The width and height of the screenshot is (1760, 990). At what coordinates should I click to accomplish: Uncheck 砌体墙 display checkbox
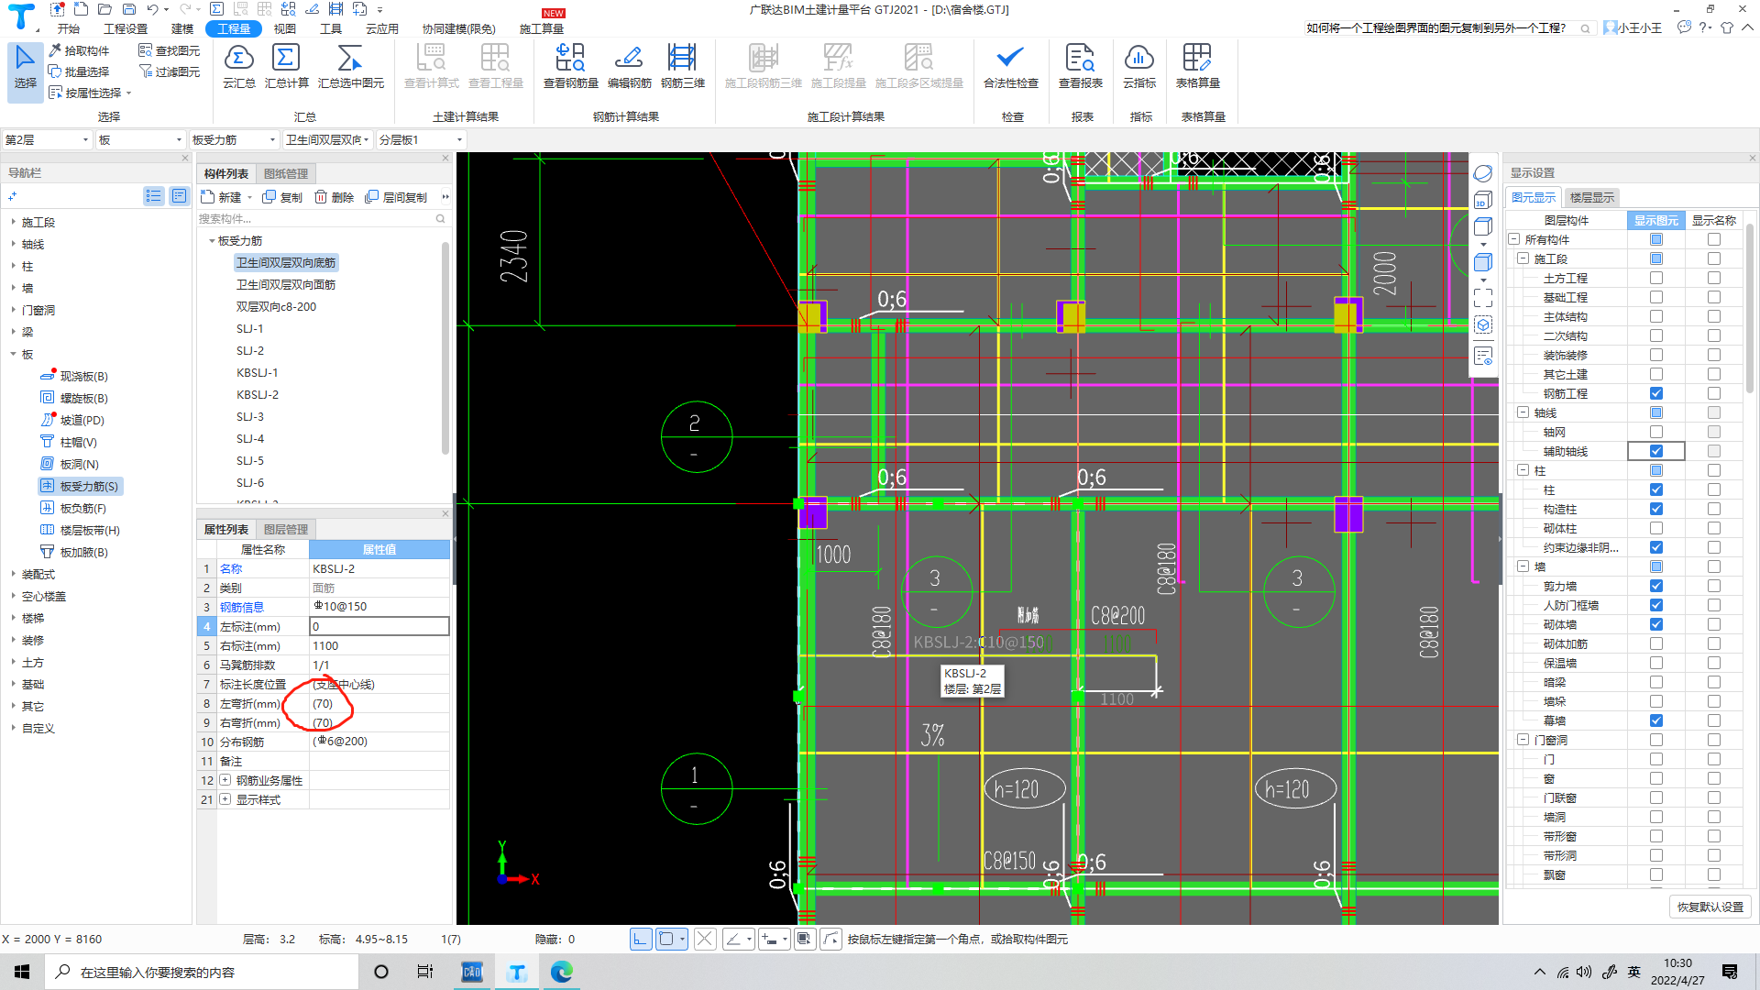1655,624
